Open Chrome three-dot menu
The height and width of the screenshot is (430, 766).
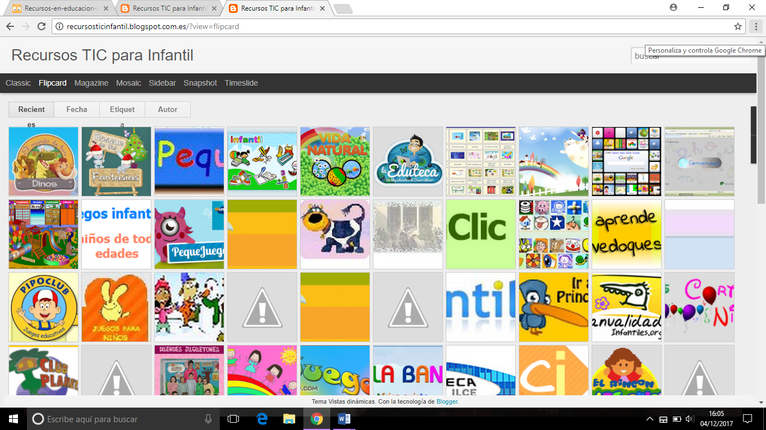pos(755,26)
